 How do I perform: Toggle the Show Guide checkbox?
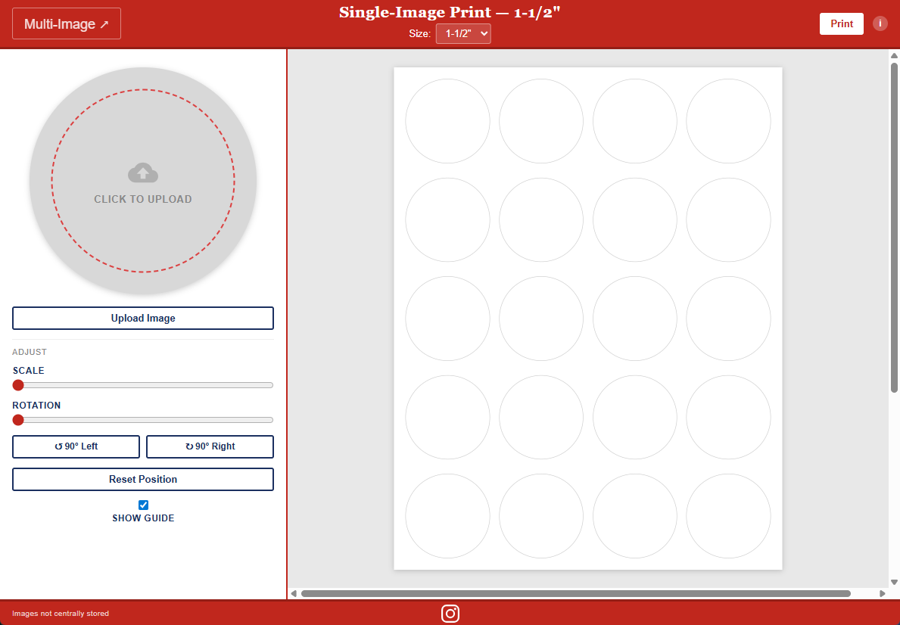(x=144, y=505)
